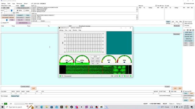Select the 2300Hz bandwidth radio button
This screenshot has height=109, width=195.
(x=24, y=11)
